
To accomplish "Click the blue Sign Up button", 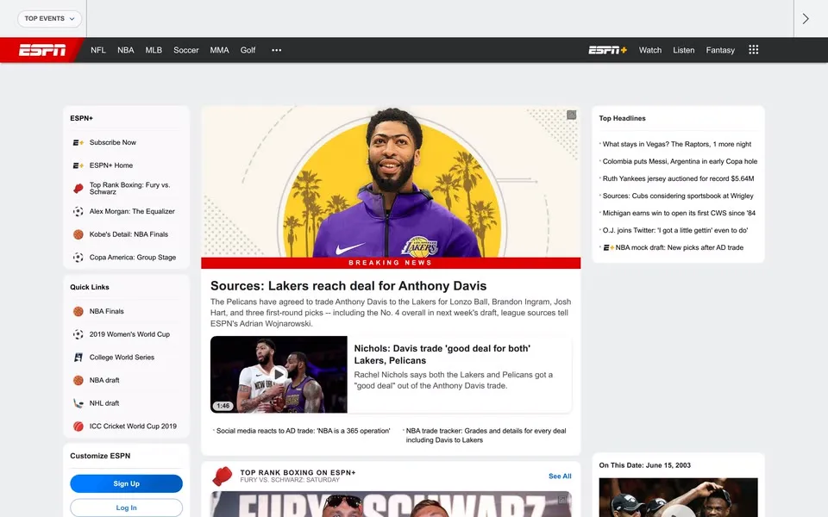I will [126, 483].
